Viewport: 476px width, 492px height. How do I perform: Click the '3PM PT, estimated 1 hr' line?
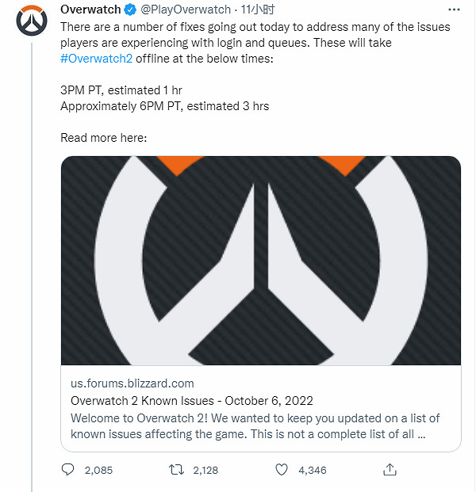pyautogui.click(x=128, y=90)
